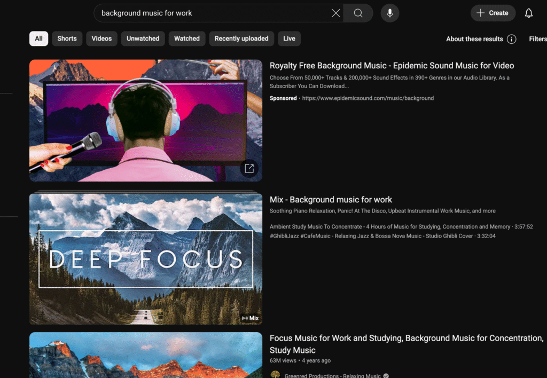Select the All filter chip
Image resolution: width=547 pixels, height=378 pixels.
(38, 38)
